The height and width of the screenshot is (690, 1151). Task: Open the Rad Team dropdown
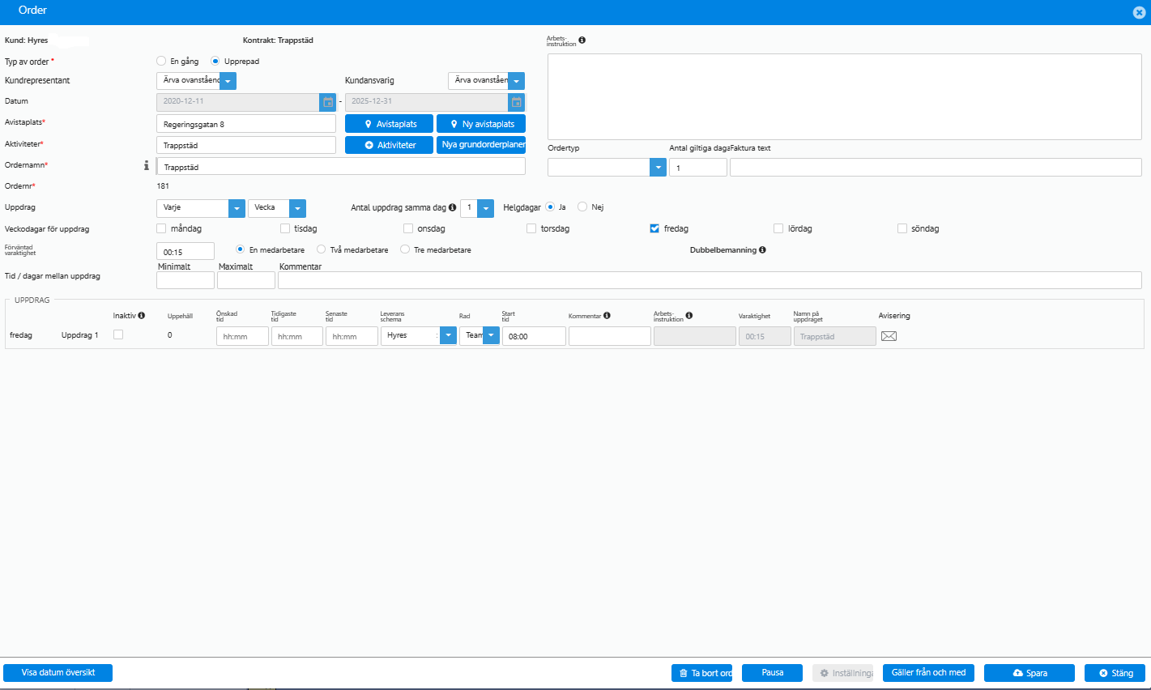491,335
